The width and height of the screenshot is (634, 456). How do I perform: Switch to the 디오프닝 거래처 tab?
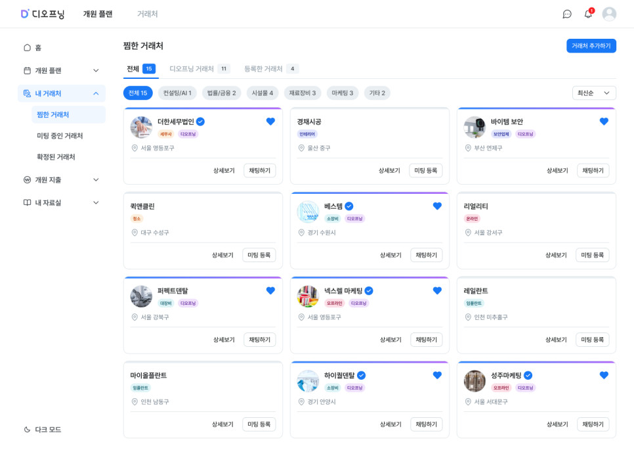[200, 69]
